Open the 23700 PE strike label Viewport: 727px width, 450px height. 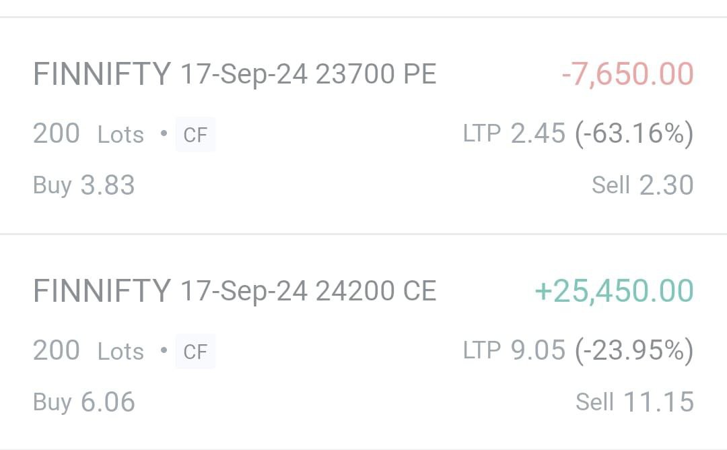(376, 74)
